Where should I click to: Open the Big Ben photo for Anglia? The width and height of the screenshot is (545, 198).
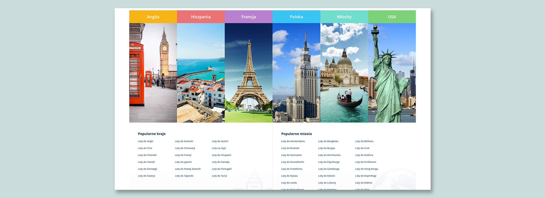(153, 73)
